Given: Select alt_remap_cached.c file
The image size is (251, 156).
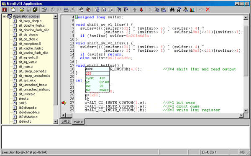Looking at the screenshot, I should (33, 71).
